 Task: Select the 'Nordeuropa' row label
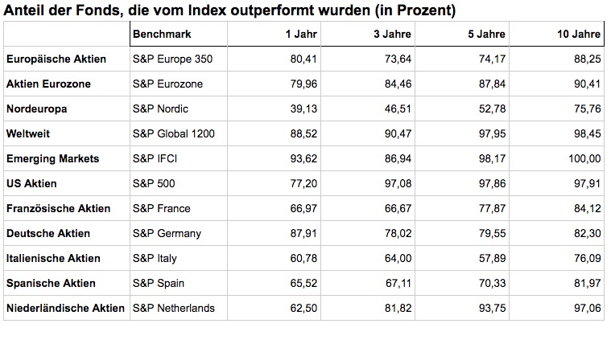click(36, 109)
